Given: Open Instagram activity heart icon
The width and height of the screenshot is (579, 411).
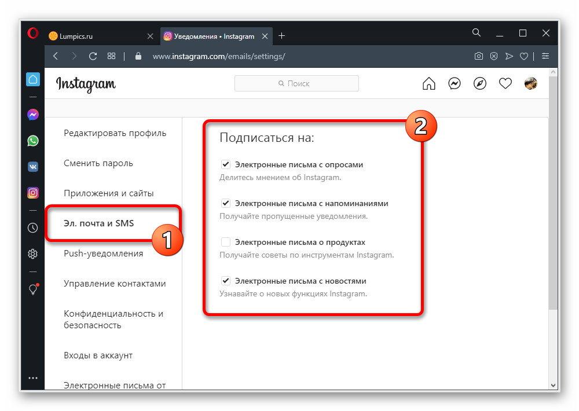Looking at the screenshot, I should [x=505, y=83].
